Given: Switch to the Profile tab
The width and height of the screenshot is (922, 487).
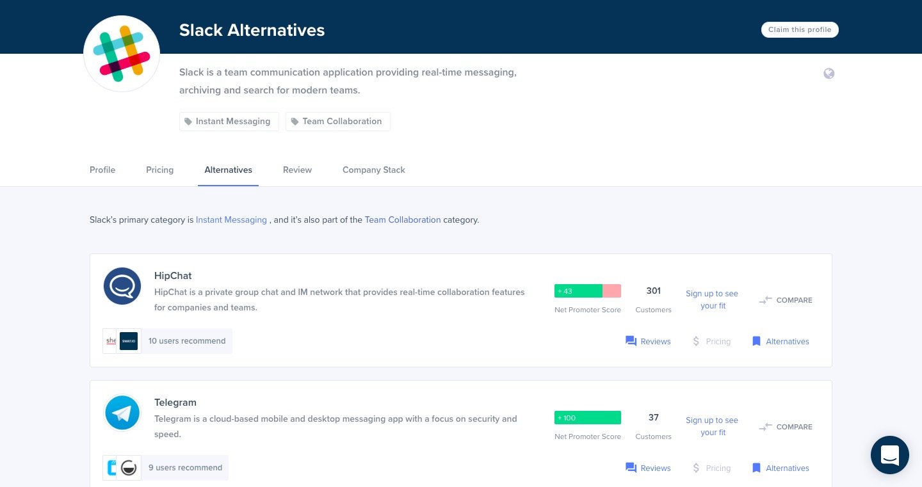Looking at the screenshot, I should tap(102, 170).
